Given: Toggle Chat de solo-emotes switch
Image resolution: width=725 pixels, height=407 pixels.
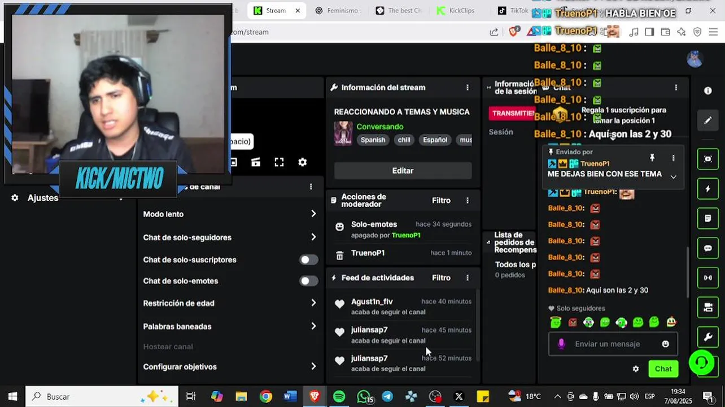Looking at the screenshot, I should pyautogui.click(x=308, y=281).
